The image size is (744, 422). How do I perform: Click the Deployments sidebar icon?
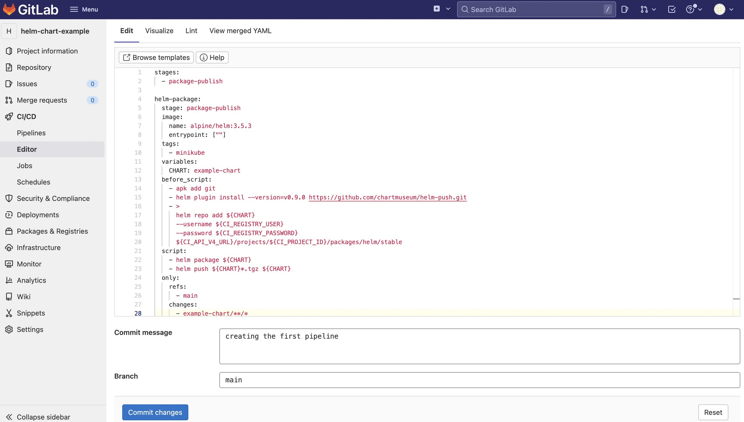click(9, 215)
